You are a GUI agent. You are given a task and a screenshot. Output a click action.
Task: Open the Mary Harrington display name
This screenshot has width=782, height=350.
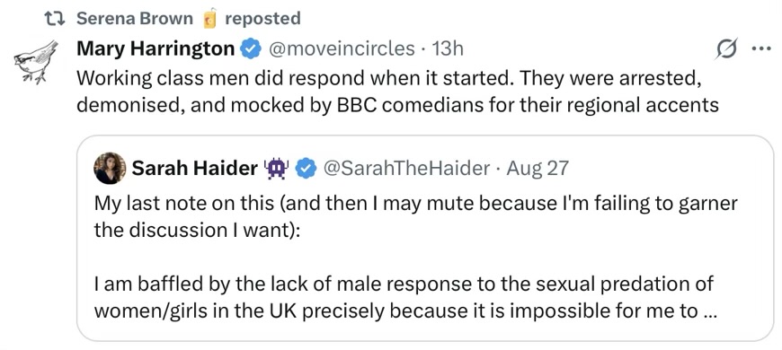[x=156, y=48]
